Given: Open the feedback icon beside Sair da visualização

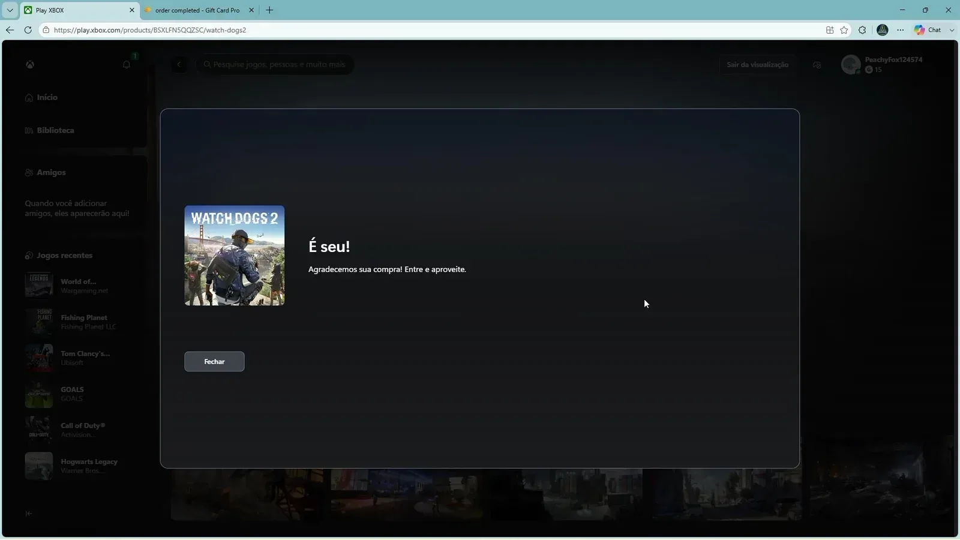Looking at the screenshot, I should pyautogui.click(x=817, y=65).
